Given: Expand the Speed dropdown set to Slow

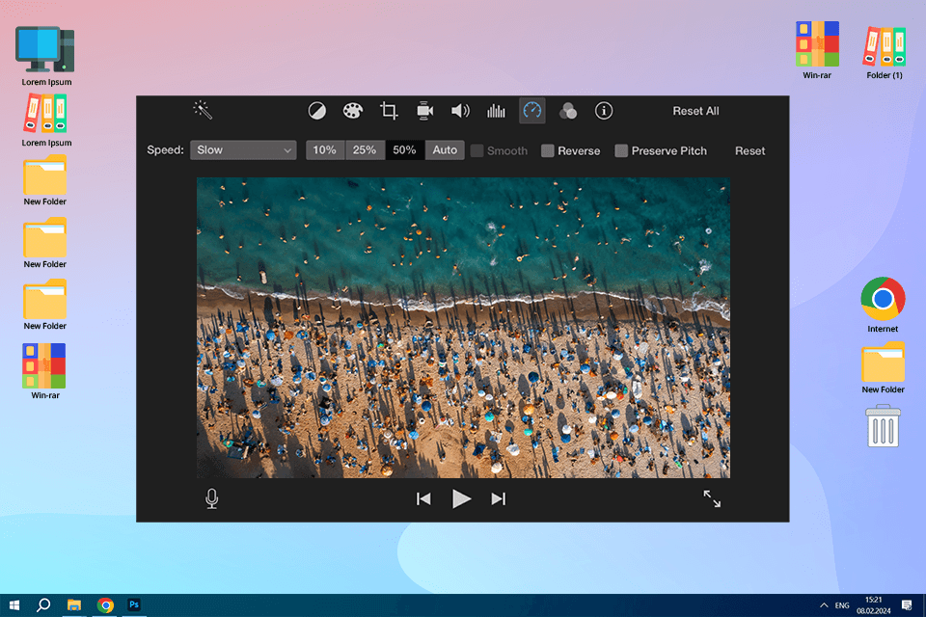Looking at the screenshot, I should pyautogui.click(x=243, y=150).
